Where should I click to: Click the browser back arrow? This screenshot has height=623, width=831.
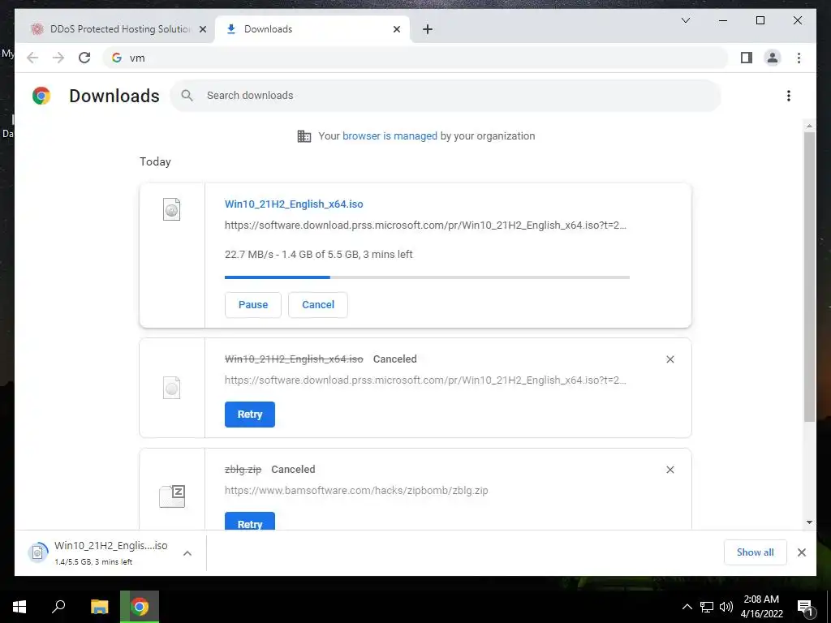tap(32, 58)
